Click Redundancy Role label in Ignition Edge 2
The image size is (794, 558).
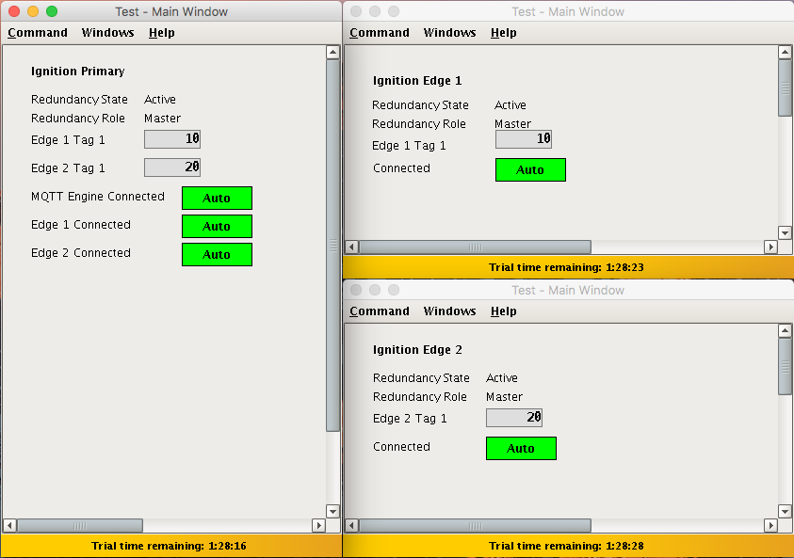pyautogui.click(x=420, y=397)
